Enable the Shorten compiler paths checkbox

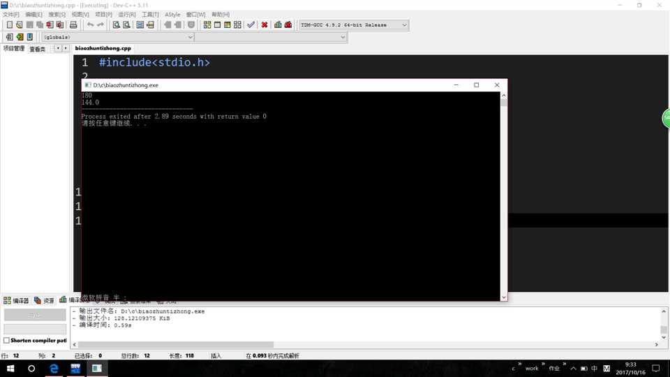(x=6, y=341)
